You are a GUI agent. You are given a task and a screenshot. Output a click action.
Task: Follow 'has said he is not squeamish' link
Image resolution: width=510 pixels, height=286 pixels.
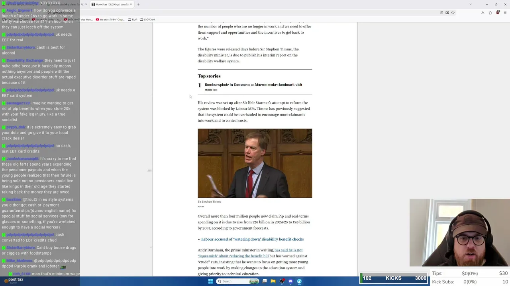(x=250, y=253)
